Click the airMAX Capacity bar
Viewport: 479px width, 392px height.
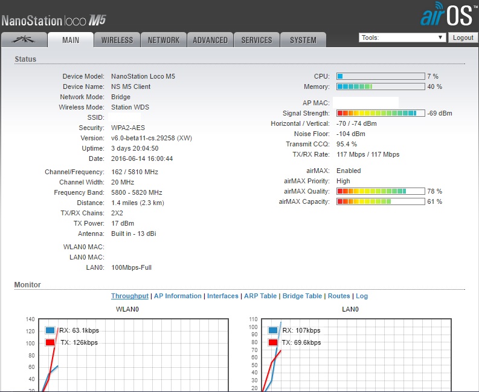tap(381, 201)
